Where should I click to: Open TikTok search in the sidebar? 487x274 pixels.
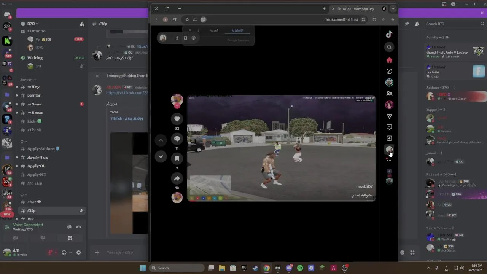click(389, 47)
